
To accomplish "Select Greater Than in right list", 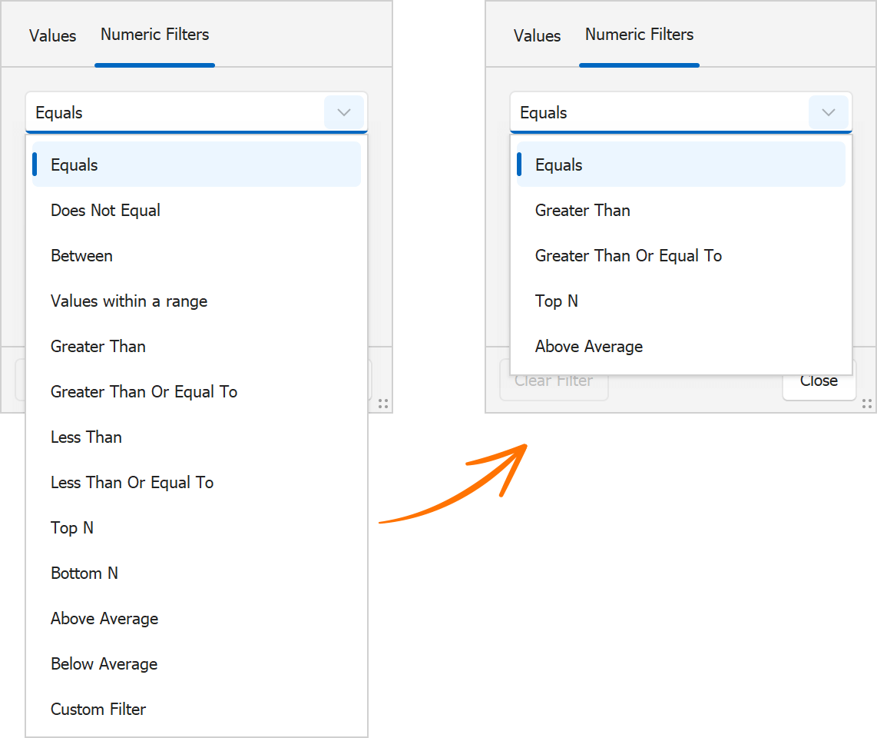I will coord(680,210).
